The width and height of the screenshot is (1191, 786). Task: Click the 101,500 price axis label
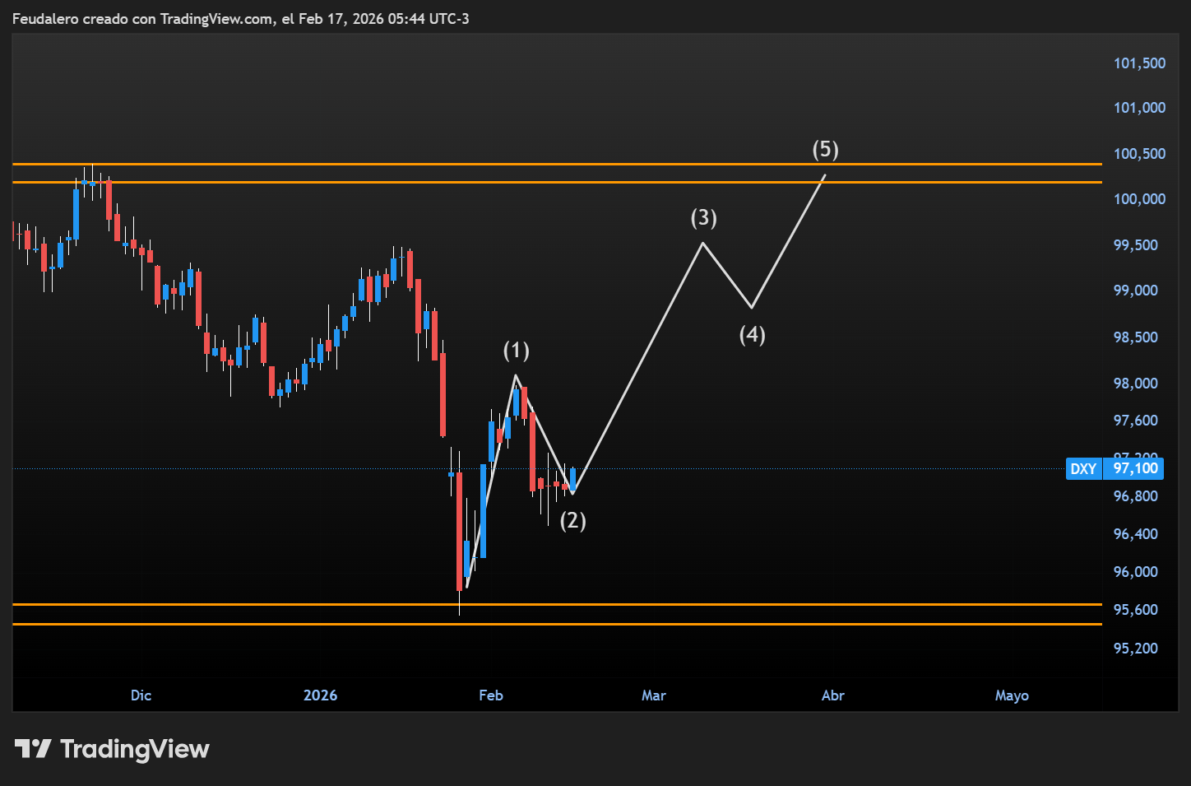[x=1139, y=63]
